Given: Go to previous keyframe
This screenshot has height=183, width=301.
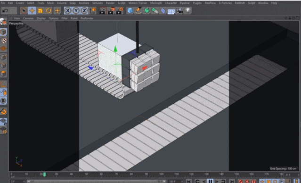Looking at the screenshot, I should (x=197, y=181).
